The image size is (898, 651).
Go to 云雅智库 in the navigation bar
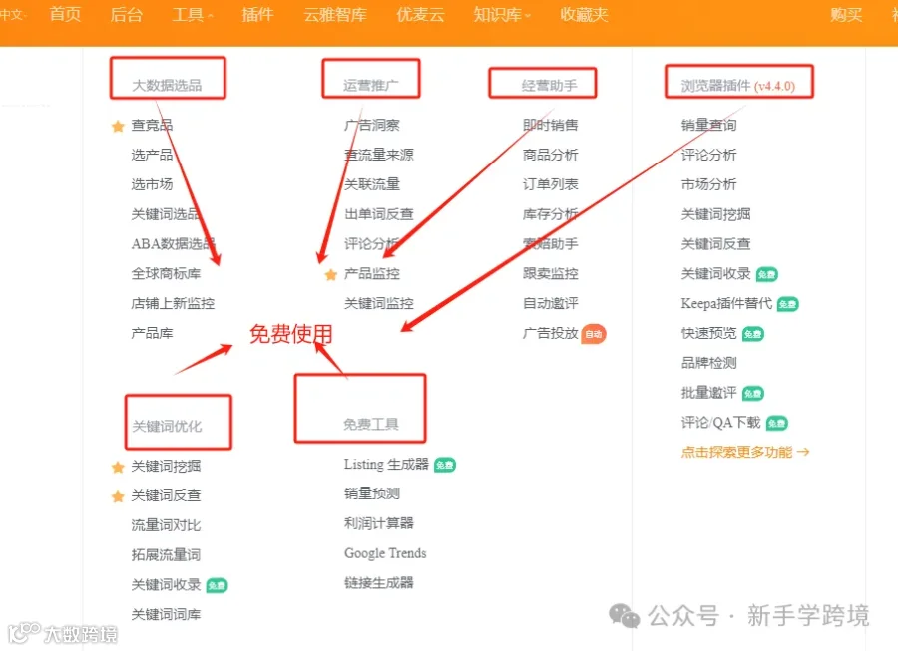pyautogui.click(x=335, y=14)
